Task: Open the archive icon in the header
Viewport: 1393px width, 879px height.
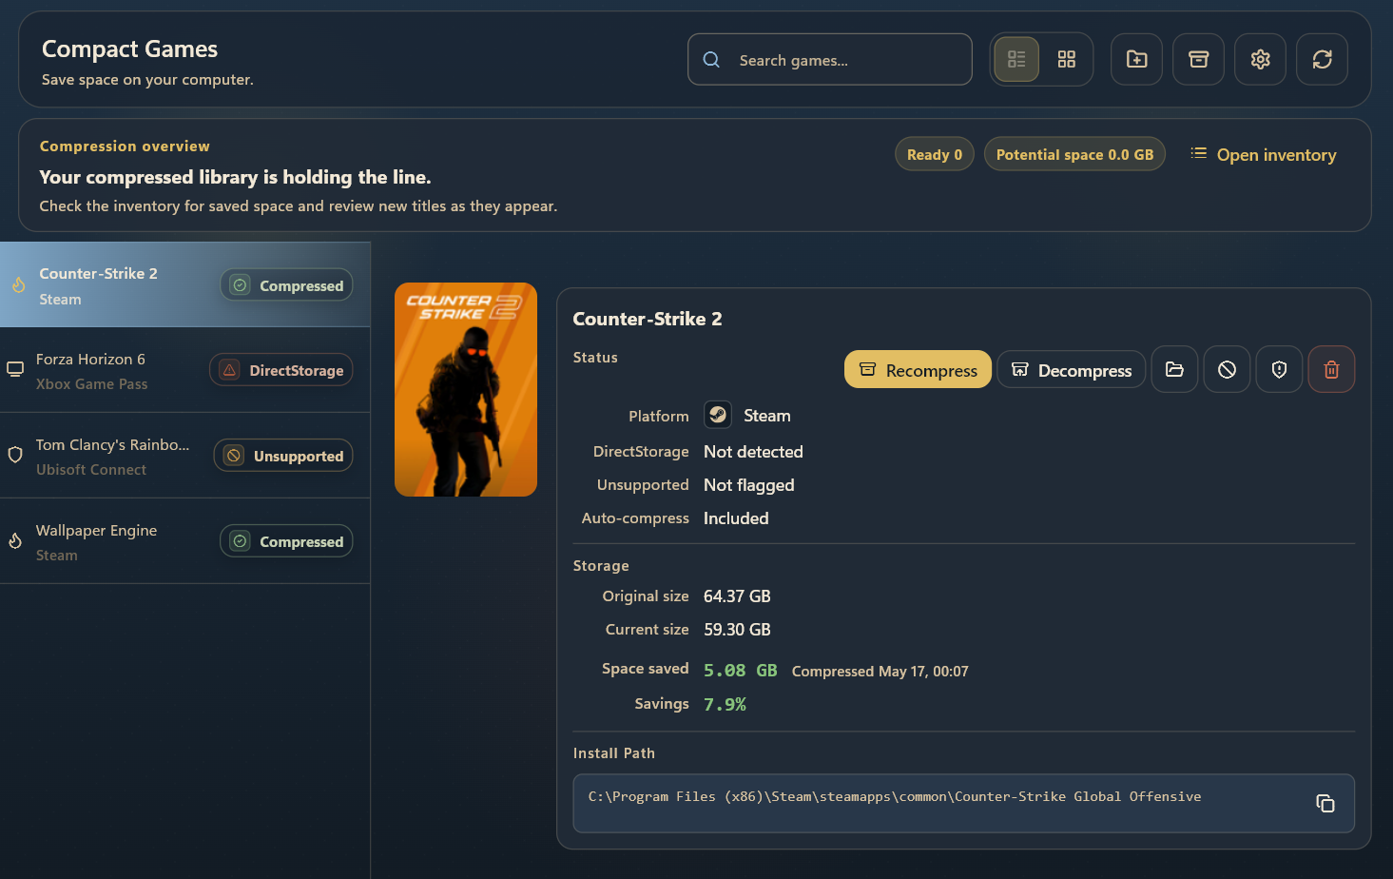Action: [x=1199, y=59]
